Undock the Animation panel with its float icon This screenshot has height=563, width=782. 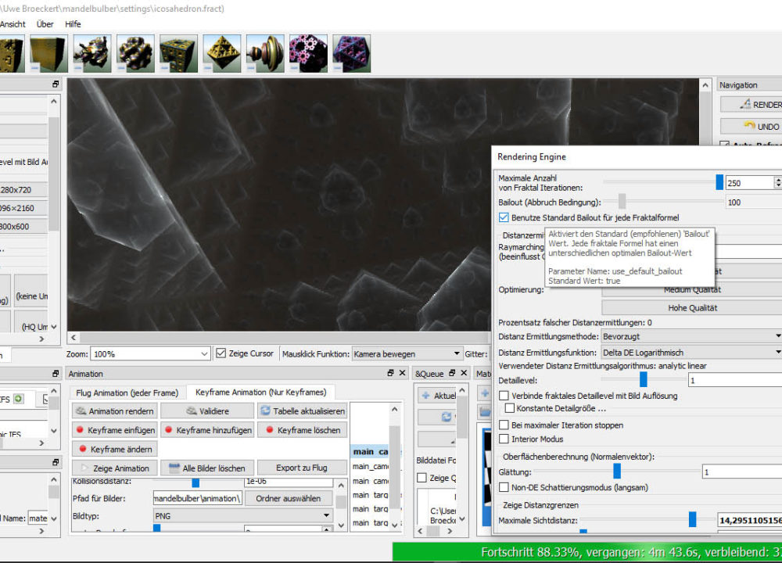[x=390, y=373]
